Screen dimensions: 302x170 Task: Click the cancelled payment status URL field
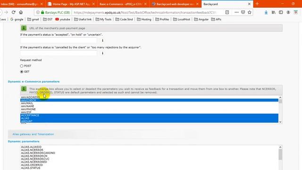(x=59, y=53)
